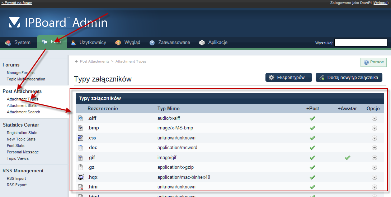391x197 pixels.
Task: Click the .aiff file type icon
Action: point(81,118)
